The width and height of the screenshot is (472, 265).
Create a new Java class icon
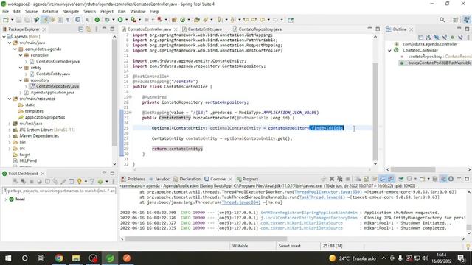[x=182, y=20]
